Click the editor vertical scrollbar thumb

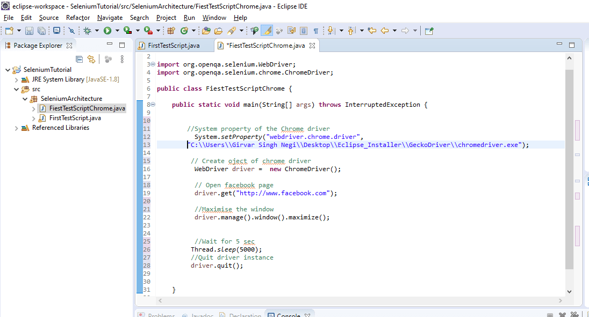click(569, 169)
